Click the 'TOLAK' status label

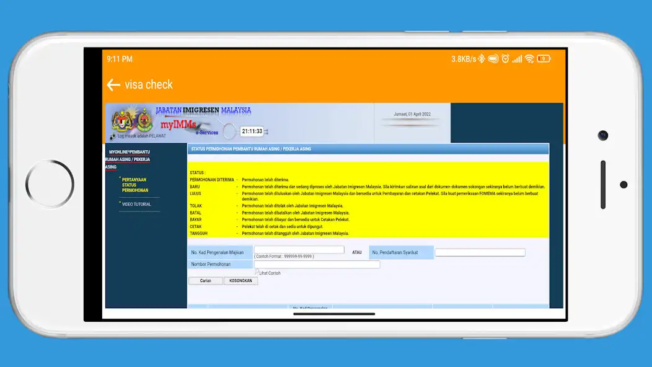(x=196, y=206)
